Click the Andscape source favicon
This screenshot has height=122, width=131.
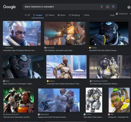[45, 48]
